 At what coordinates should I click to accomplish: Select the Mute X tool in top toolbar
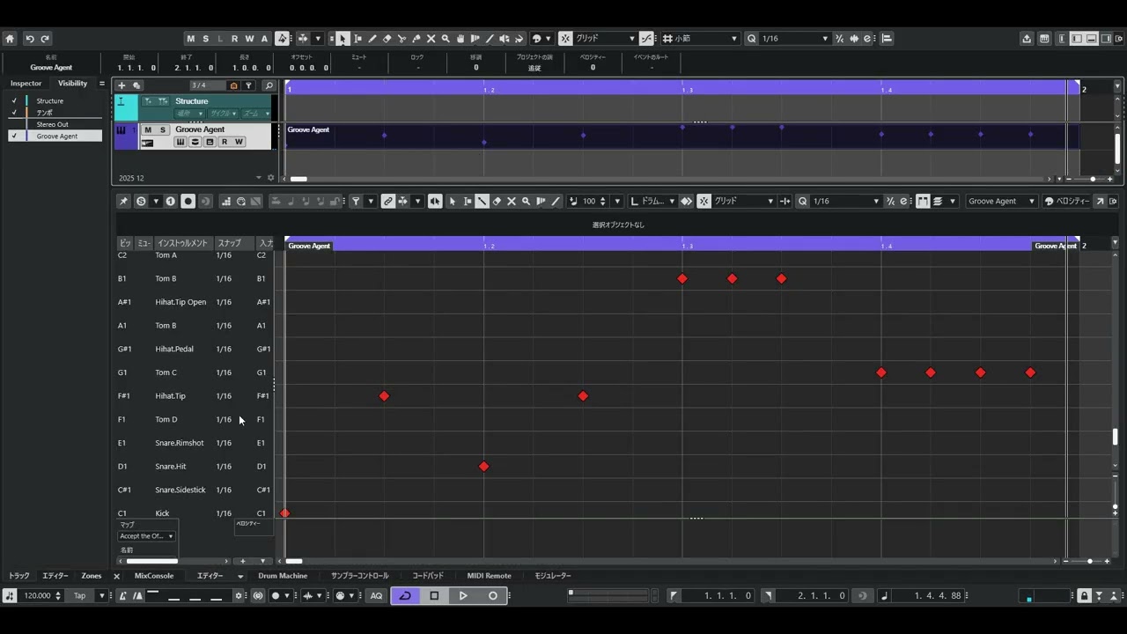point(431,39)
